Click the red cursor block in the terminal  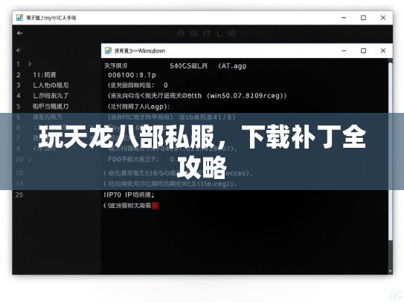click(155, 206)
